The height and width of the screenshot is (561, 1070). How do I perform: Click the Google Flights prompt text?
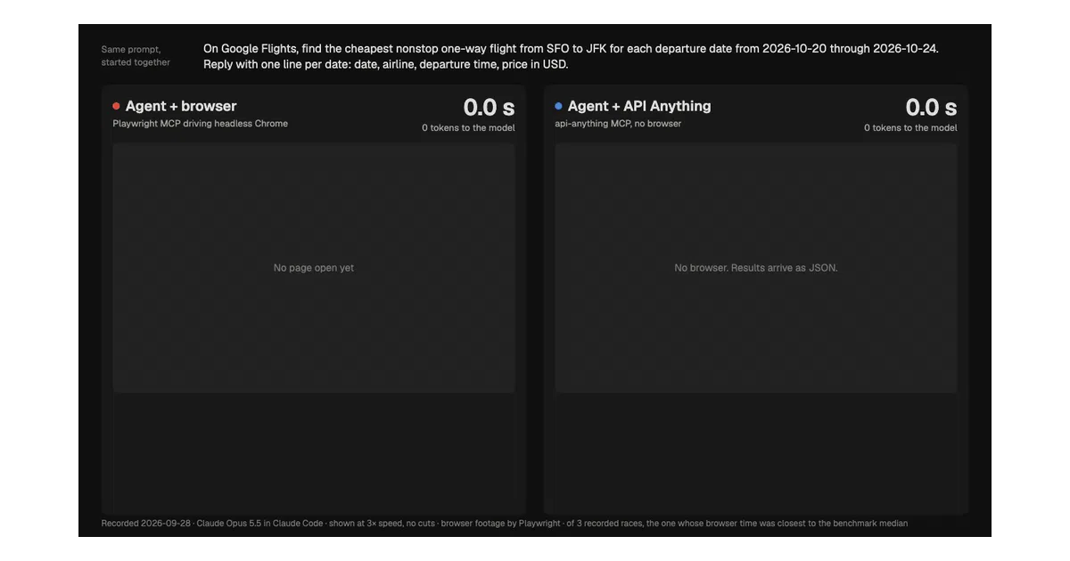(571, 56)
